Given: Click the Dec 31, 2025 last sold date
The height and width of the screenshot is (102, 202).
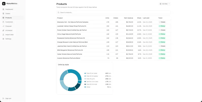Looking at the screenshot, I should coord(147,58).
